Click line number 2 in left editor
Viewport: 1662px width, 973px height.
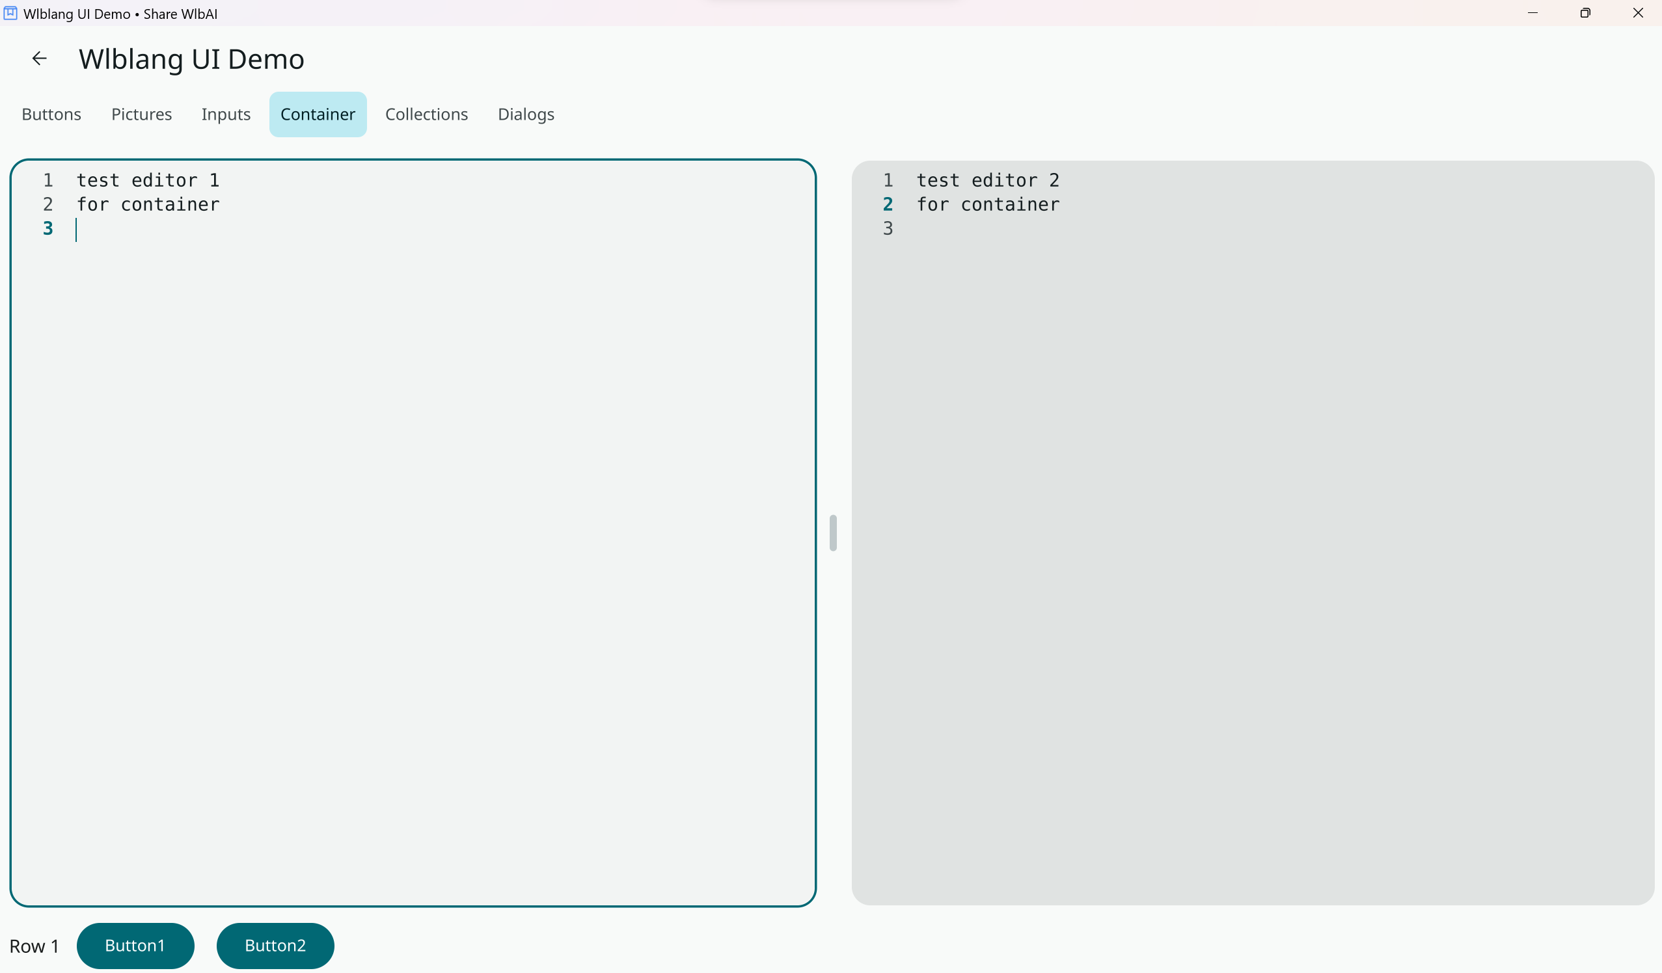[x=48, y=204]
